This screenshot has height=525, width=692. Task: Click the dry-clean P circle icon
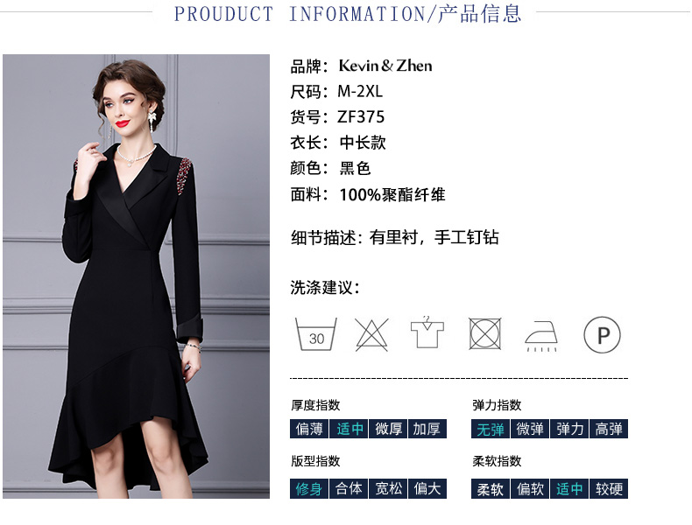pos(602,334)
